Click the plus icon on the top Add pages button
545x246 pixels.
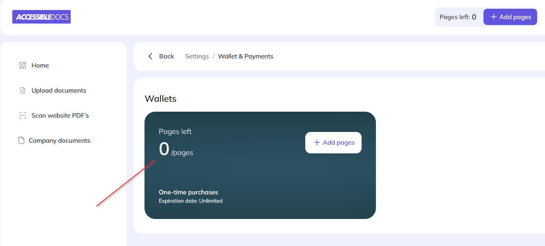pos(493,17)
